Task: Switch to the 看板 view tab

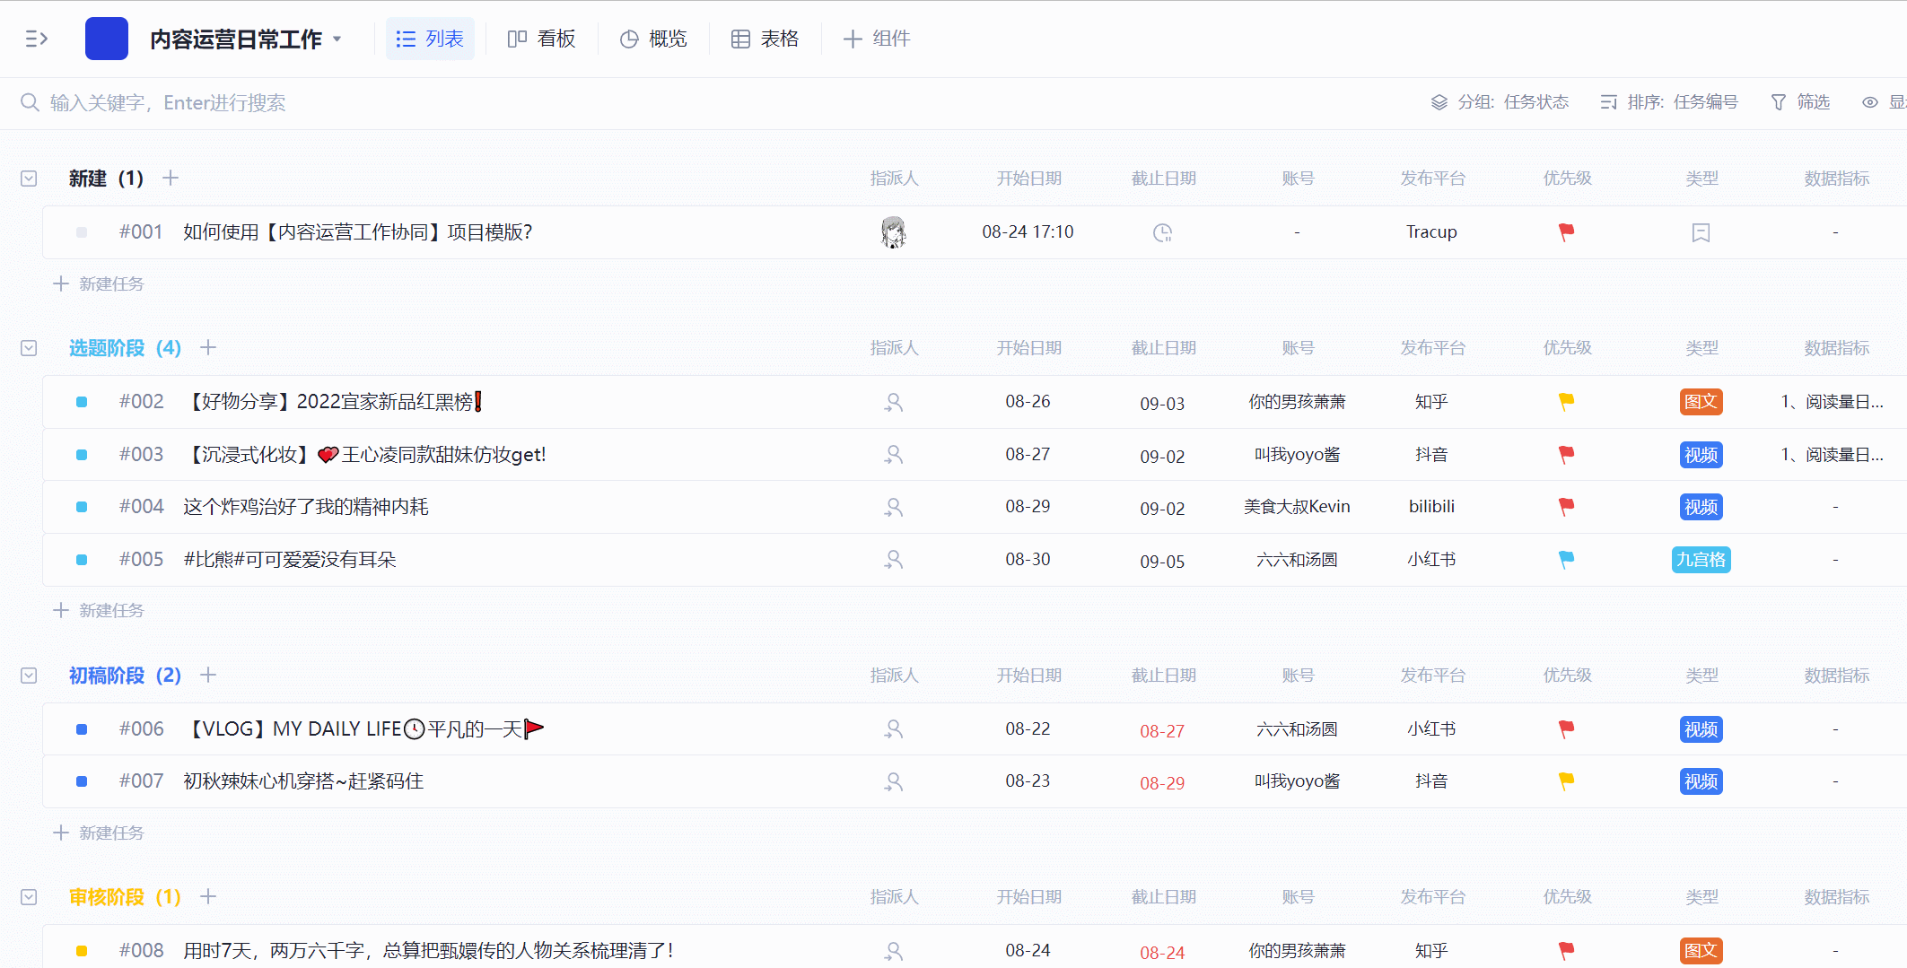Action: point(541,39)
